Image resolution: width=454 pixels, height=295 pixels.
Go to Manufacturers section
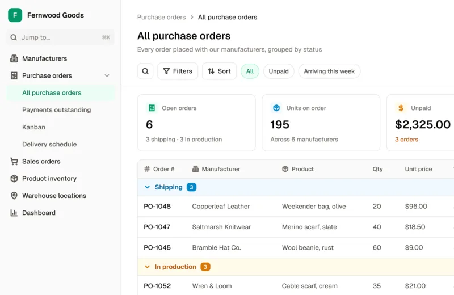(x=45, y=58)
